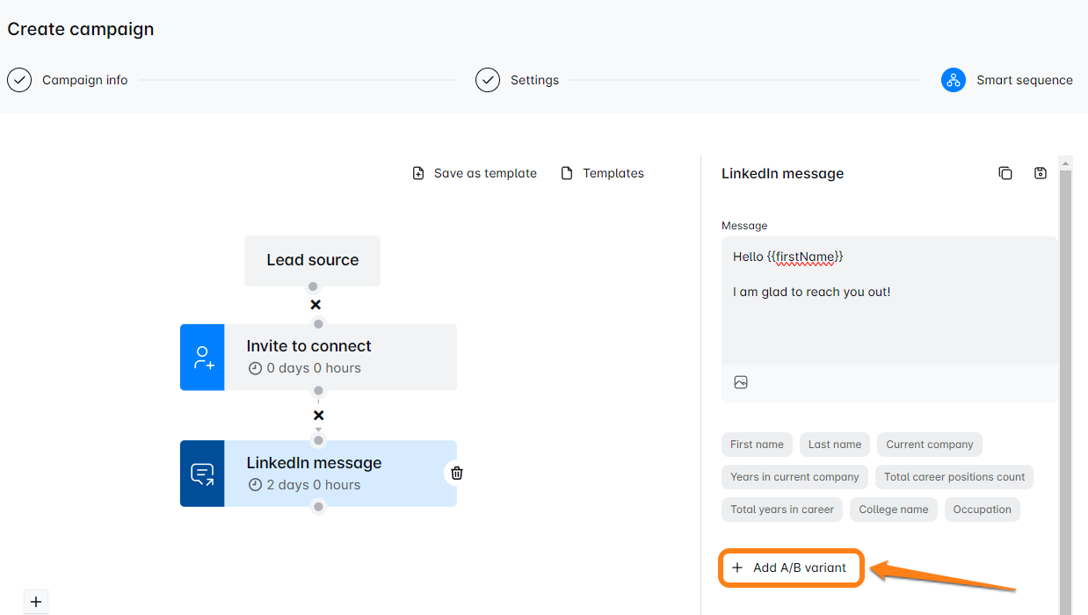Add an A/B variant
The image size is (1088, 615).
tap(790, 568)
